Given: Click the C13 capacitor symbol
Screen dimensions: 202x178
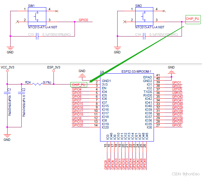Looking at the screenshot, I should (x=37, y=36).
